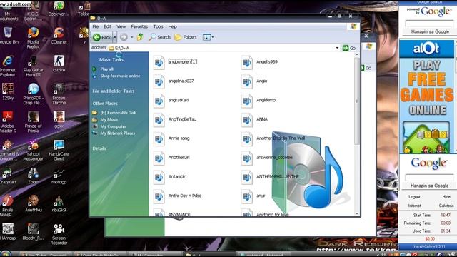The image size is (457, 257).
Task: Click the Hide button in HandyCafe panel
Action: pos(446,197)
